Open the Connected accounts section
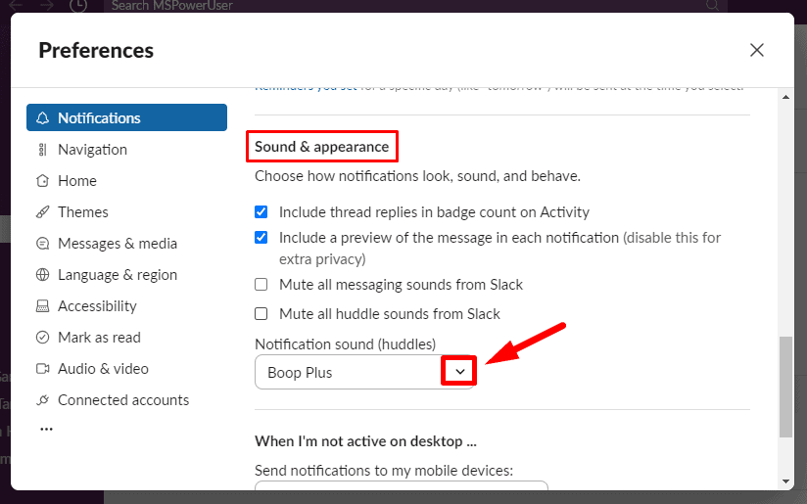This screenshot has width=807, height=504. click(x=113, y=400)
